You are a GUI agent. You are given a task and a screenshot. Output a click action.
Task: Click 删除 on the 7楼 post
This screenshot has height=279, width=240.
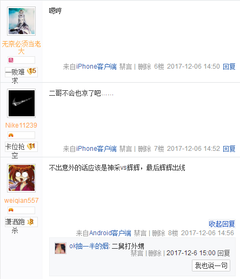(144, 149)
